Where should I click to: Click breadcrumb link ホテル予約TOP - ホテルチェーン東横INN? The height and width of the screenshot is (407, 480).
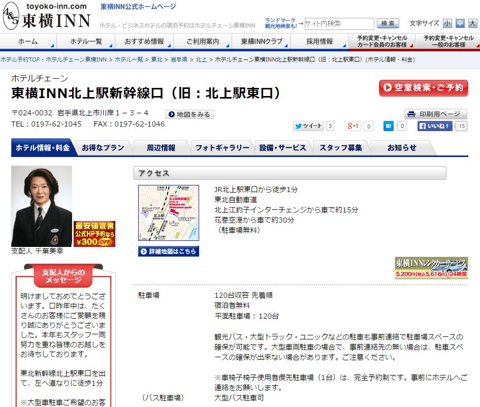(53, 59)
